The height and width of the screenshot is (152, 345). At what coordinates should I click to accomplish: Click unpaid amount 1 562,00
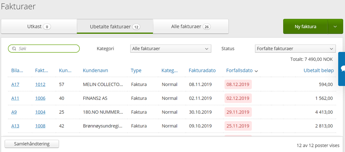pos(324,98)
